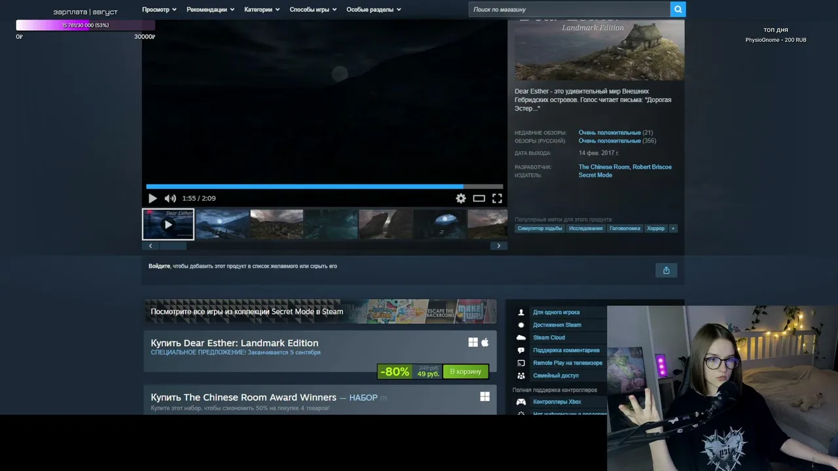Click the Поддержка комментариев link
This screenshot has height=471, width=838.
point(566,351)
